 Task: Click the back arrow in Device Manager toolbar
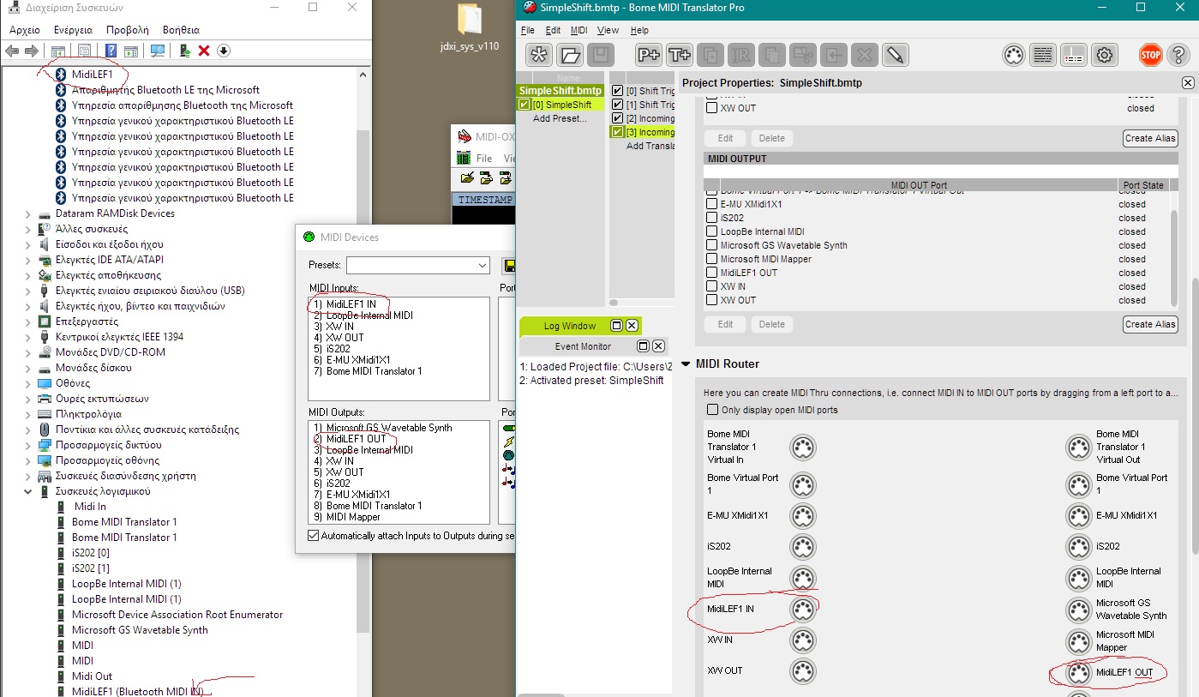12,51
